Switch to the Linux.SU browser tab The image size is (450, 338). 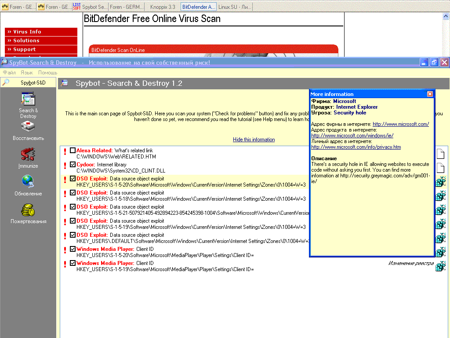pyautogui.click(x=235, y=7)
